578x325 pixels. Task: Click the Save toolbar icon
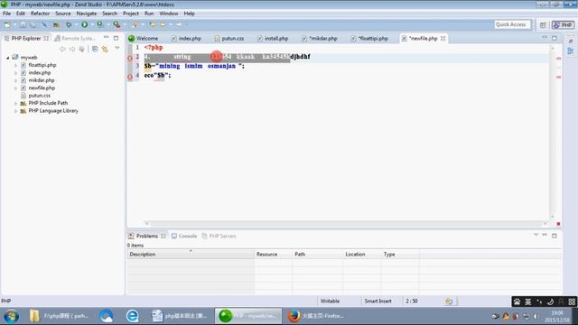[x=23, y=24]
